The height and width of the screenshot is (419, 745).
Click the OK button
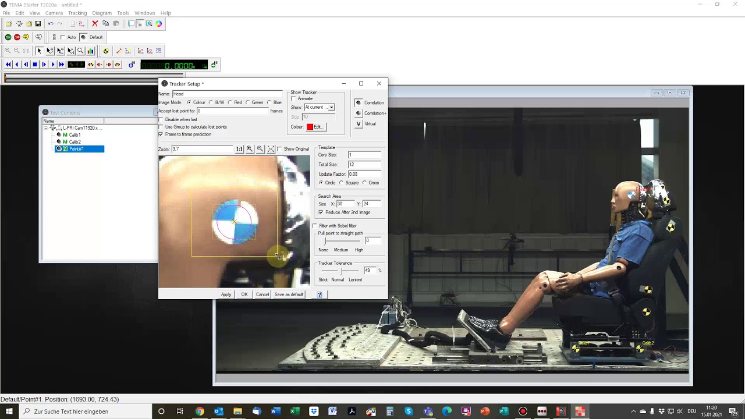[x=244, y=294]
